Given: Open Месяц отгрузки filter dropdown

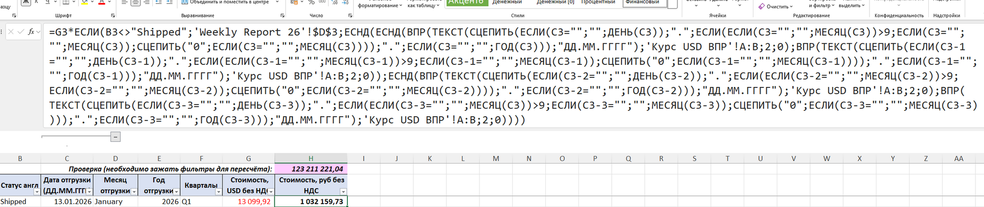Looking at the screenshot, I should click(x=134, y=191).
